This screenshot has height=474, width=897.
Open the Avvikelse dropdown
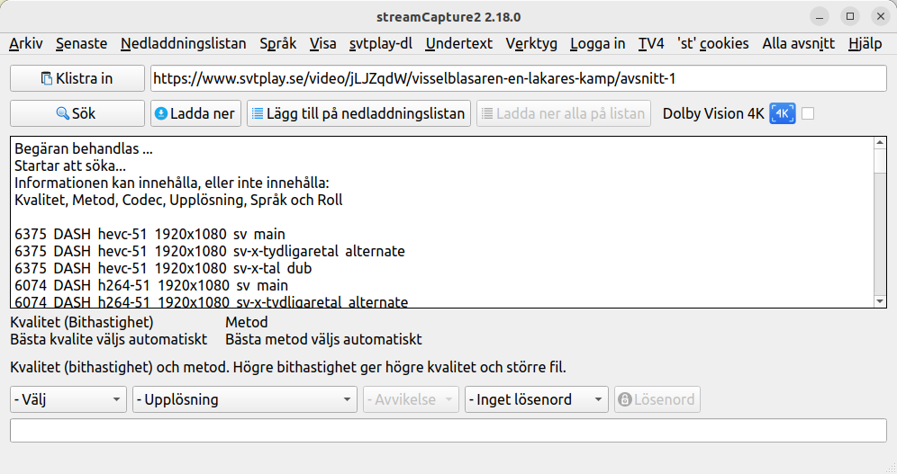coord(411,399)
